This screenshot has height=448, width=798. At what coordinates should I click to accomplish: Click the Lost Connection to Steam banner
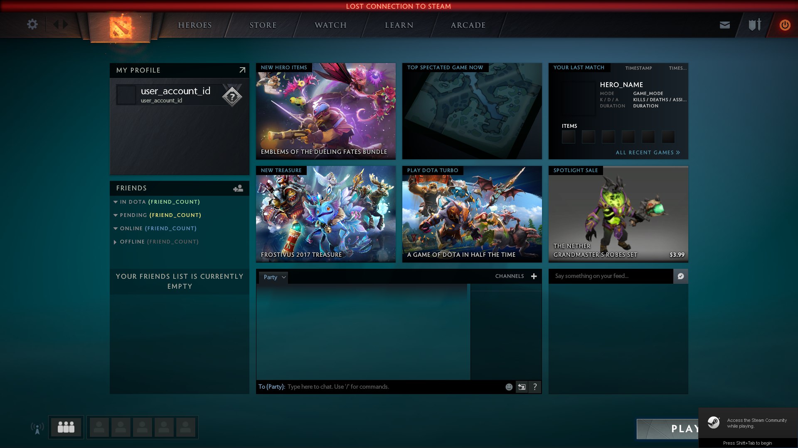pyautogui.click(x=399, y=6)
